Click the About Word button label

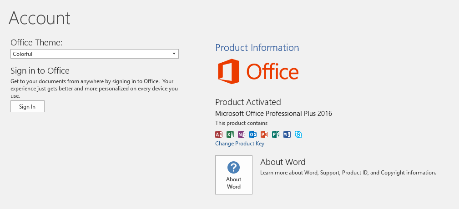[234, 183]
